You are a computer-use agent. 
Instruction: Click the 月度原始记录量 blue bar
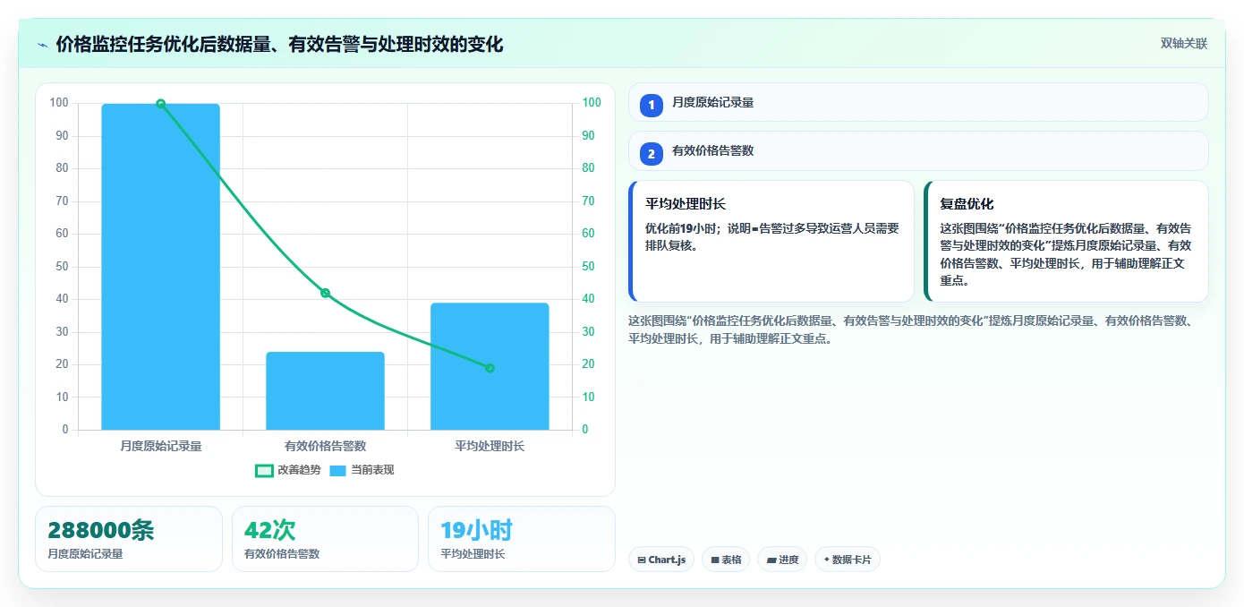click(161, 267)
